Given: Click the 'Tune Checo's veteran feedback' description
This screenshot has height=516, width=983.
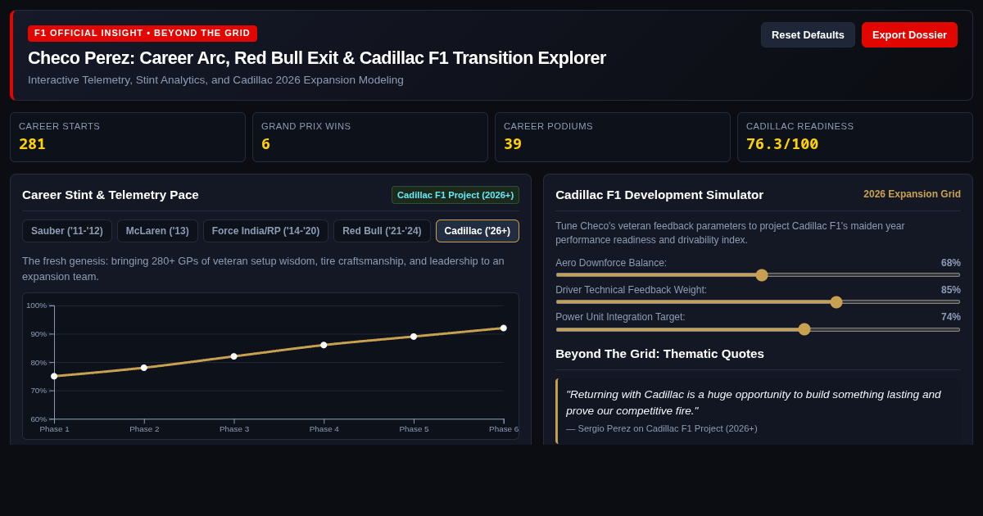Looking at the screenshot, I should [x=730, y=233].
